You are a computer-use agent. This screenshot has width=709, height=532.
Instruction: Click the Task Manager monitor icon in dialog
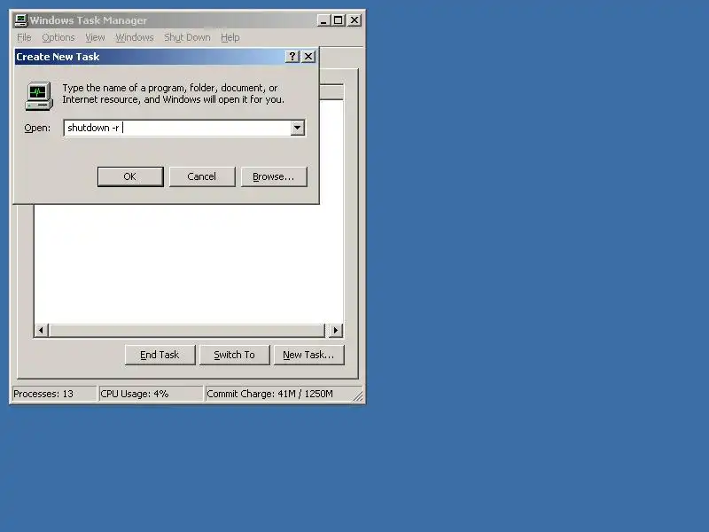tap(39, 96)
